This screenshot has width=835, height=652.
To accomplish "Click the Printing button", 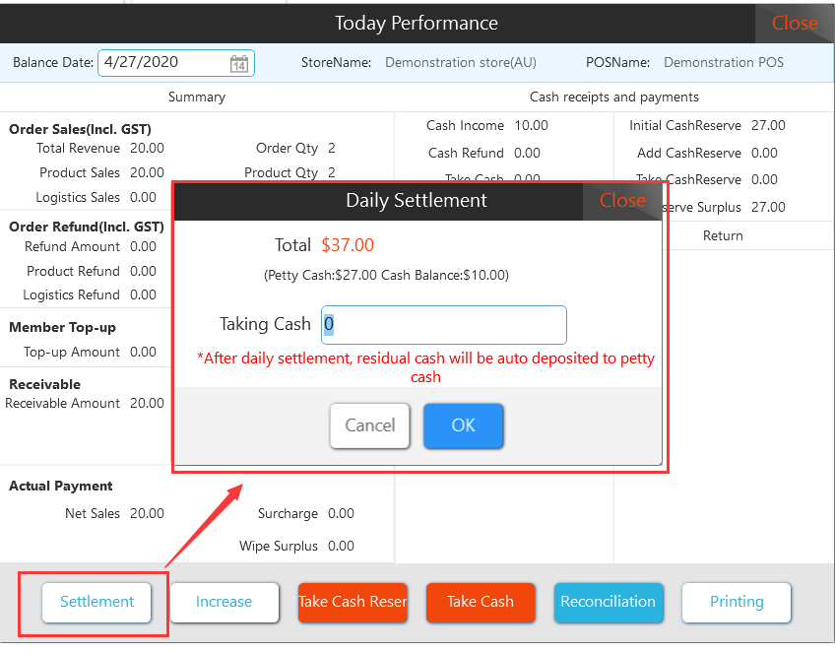I will tap(737, 602).
